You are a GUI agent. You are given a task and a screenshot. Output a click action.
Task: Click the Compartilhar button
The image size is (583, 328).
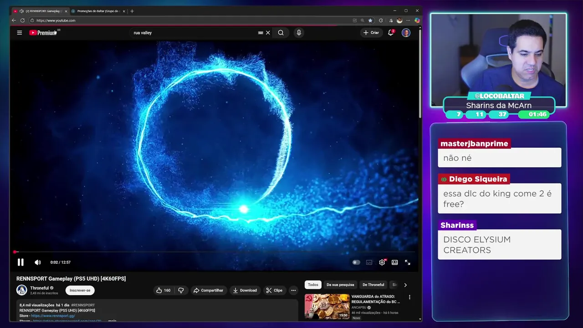pos(208,290)
